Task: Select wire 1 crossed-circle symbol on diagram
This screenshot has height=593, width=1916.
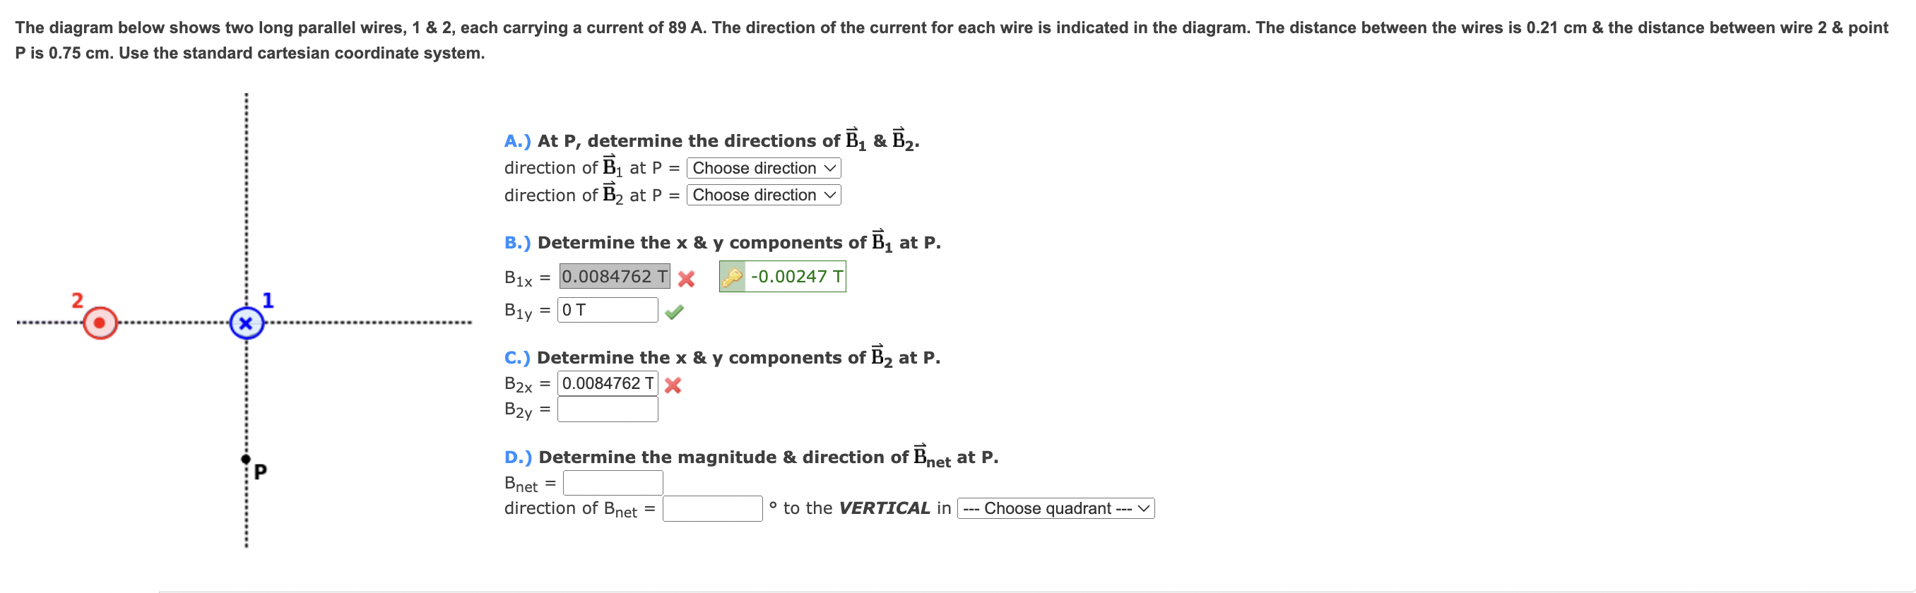Action: pos(246,323)
